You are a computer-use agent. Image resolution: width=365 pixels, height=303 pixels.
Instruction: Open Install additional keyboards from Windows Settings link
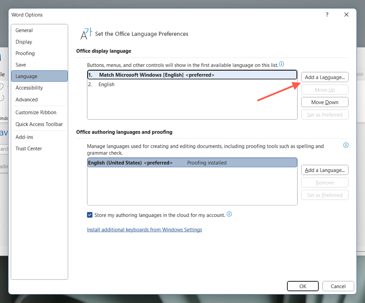tap(144, 229)
